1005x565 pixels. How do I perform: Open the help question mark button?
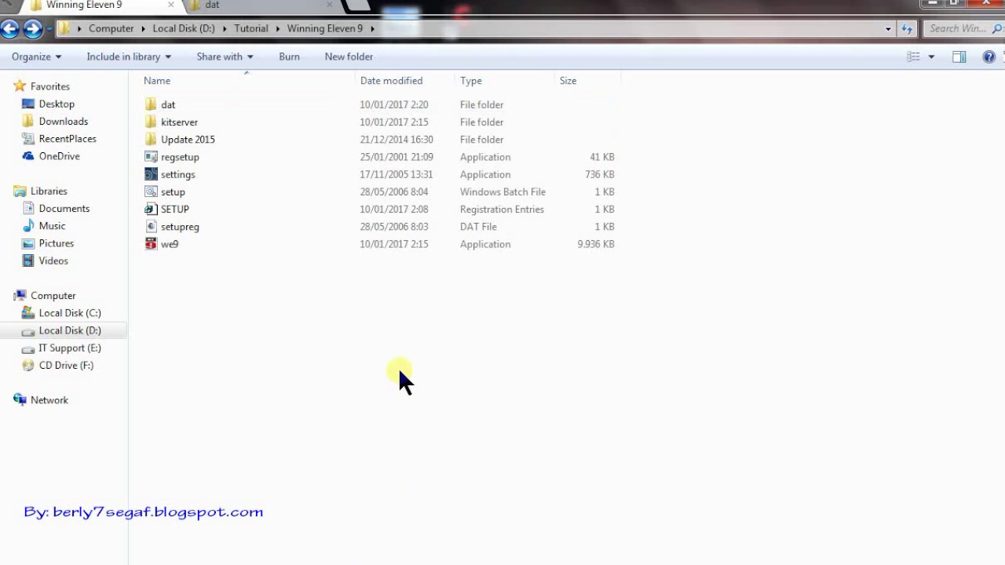click(x=989, y=56)
